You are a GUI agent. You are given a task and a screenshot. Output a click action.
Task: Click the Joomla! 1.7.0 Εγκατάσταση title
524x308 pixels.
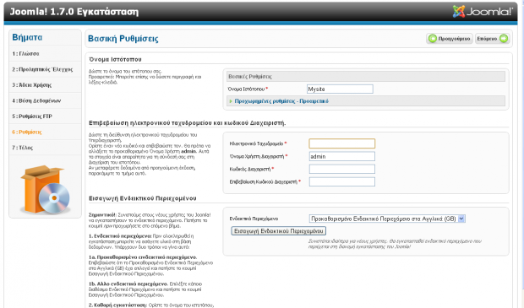[x=74, y=12]
